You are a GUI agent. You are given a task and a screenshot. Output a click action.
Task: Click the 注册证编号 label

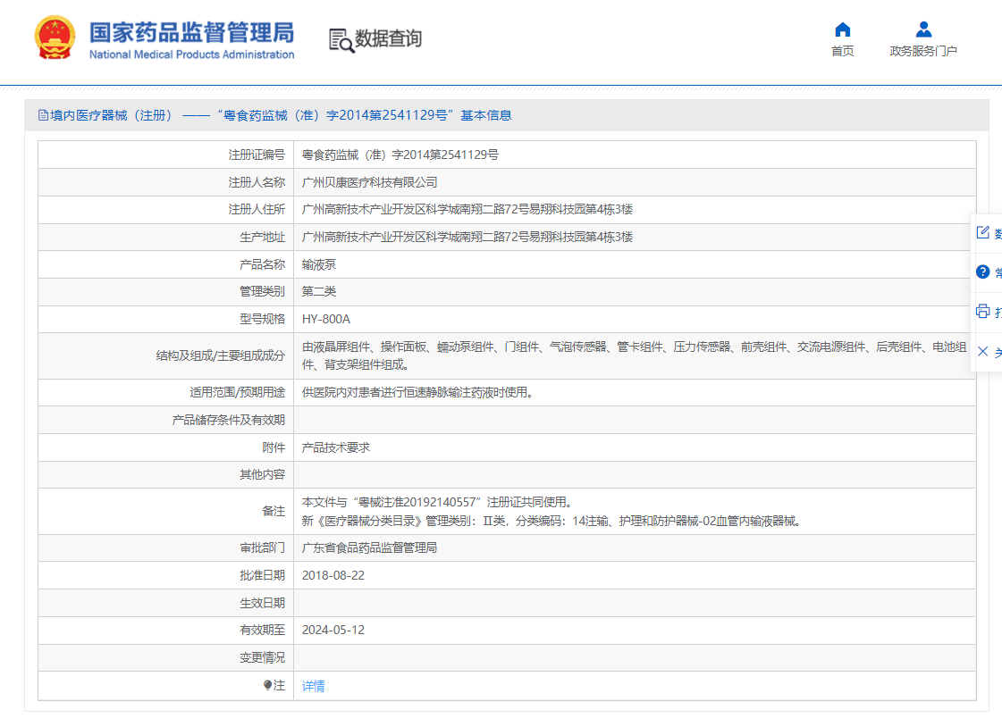coord(257,155)
